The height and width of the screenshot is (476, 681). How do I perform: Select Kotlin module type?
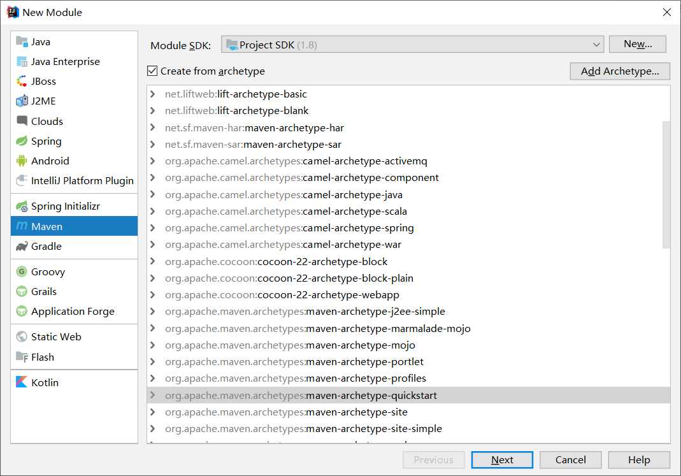tap(74, 382)
